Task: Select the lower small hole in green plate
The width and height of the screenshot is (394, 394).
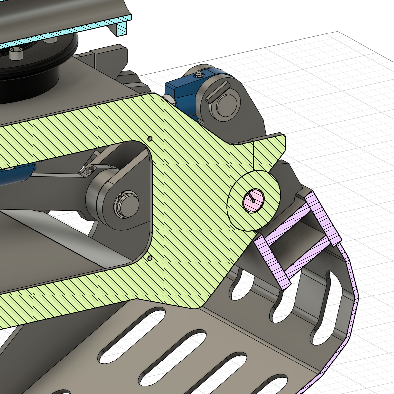Action: (150, 258)
